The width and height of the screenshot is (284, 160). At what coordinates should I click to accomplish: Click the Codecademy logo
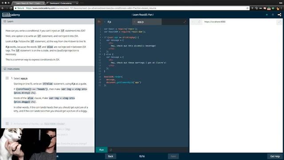pyautogui.click(x=11, y=15)
